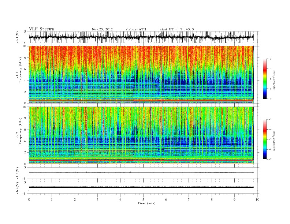The width and height of the screenshot is (290, 224).
Task: Click the ch.1 PSD color scale bar
Action: pyautogui.click(x=265, y=79)
